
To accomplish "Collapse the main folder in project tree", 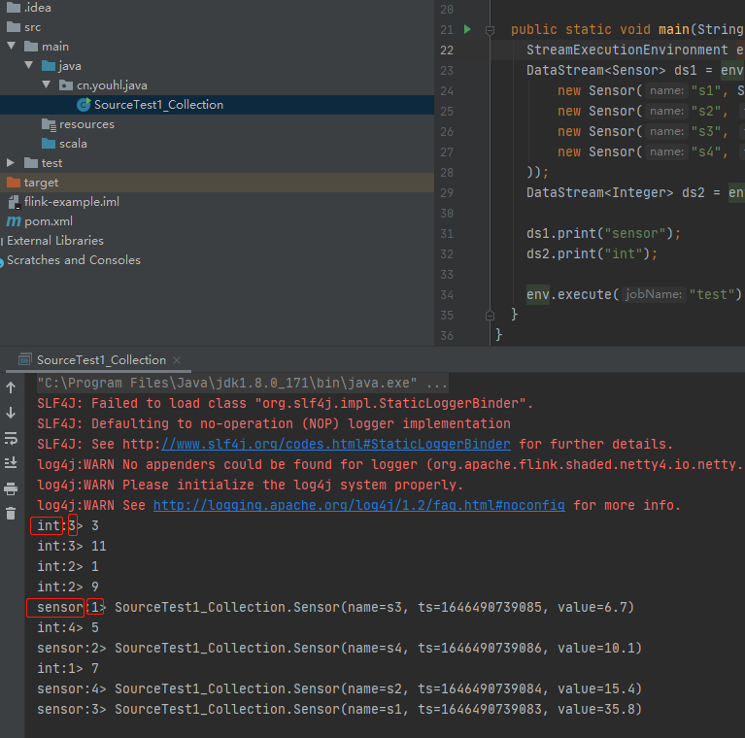I will coord(12,46).
